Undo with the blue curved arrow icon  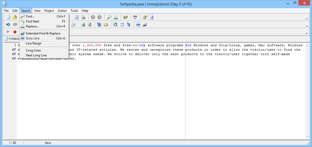coord(8,25)
